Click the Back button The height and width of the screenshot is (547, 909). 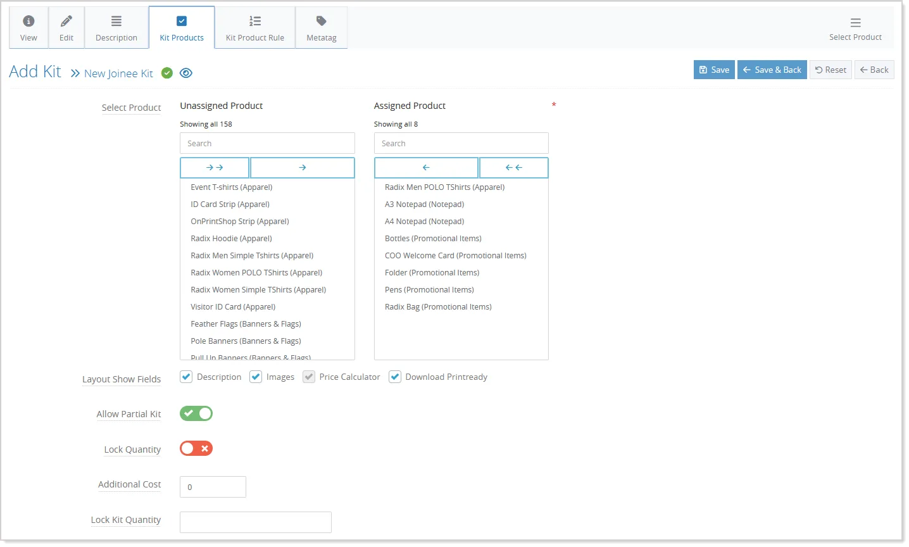(x=874, y=70)
